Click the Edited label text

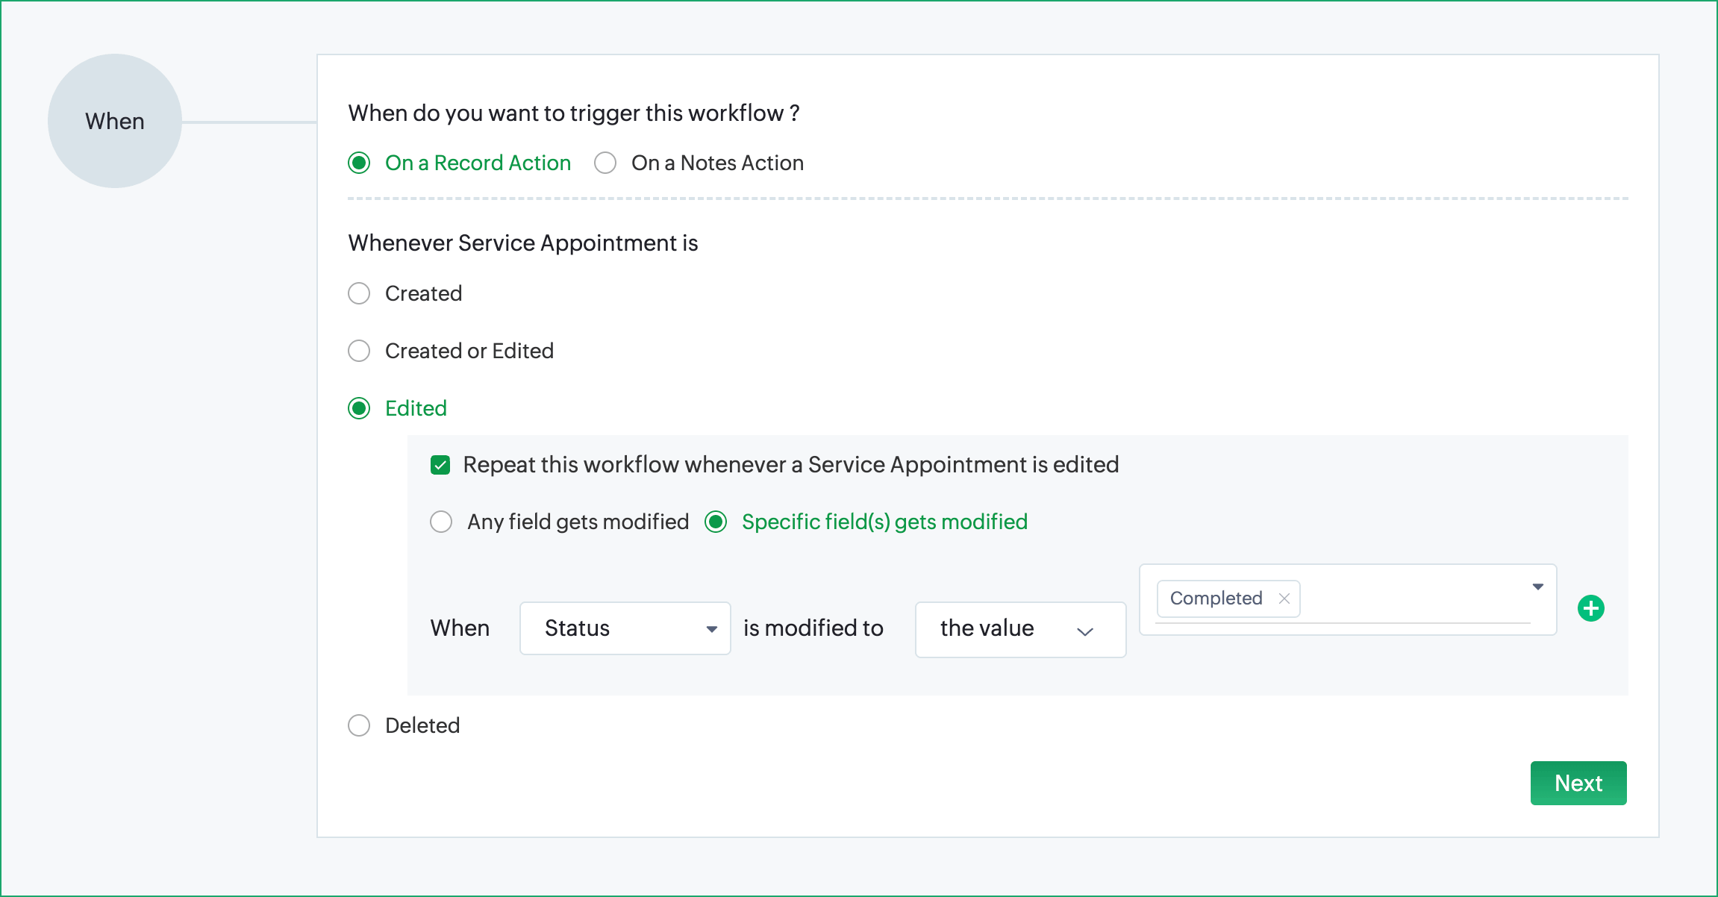click(416, 408)
